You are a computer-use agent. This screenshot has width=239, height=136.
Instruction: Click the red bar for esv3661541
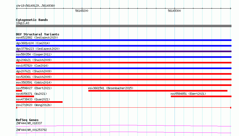click(158, 91)
